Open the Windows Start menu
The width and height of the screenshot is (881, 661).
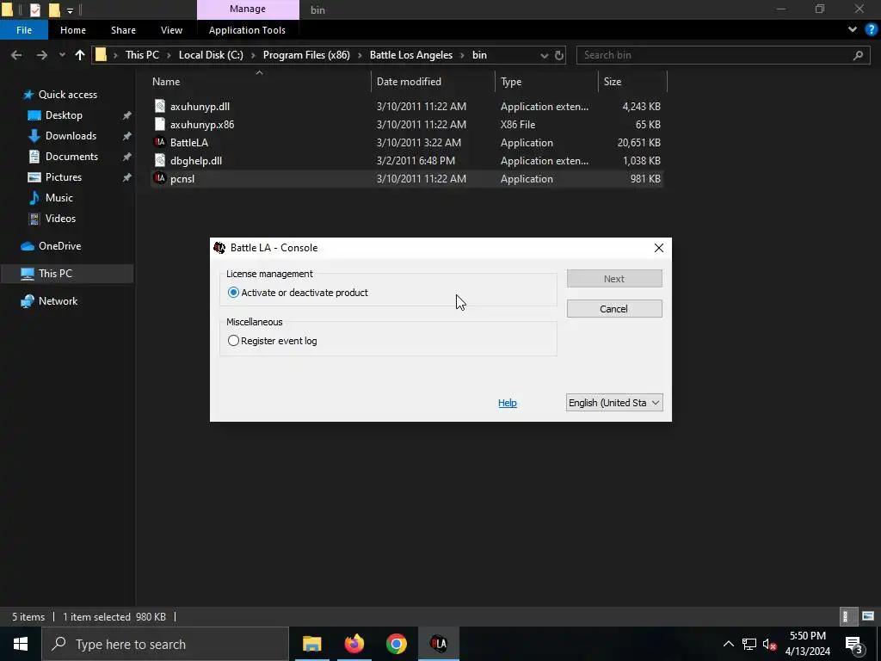21,644
